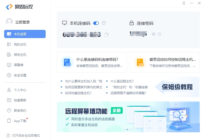Viewport: 205px width, 140px height.
Task: Click the 其他主机 sidebar icon
Action: tap(9, 55)
